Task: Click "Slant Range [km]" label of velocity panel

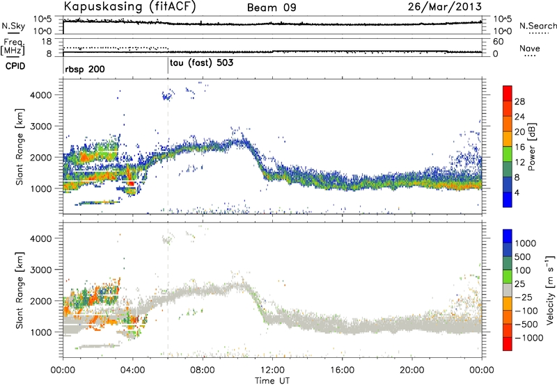Action: (x=19, y=290)
